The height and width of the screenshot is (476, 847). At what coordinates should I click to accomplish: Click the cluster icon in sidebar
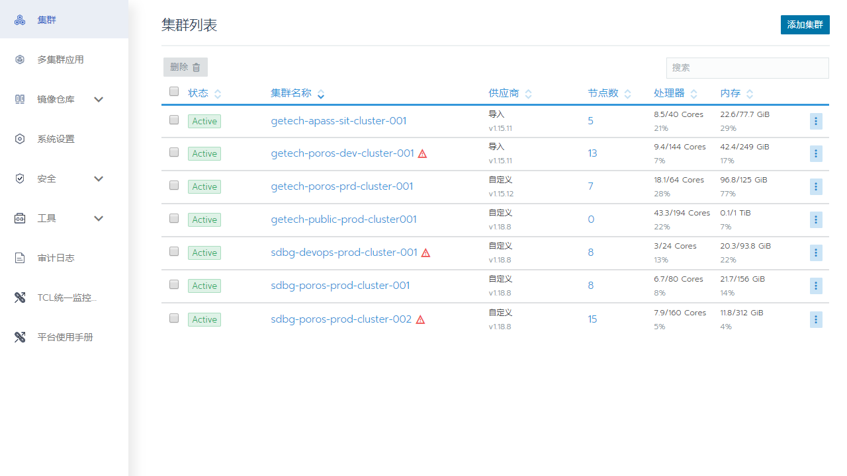(x=20, y=20)
